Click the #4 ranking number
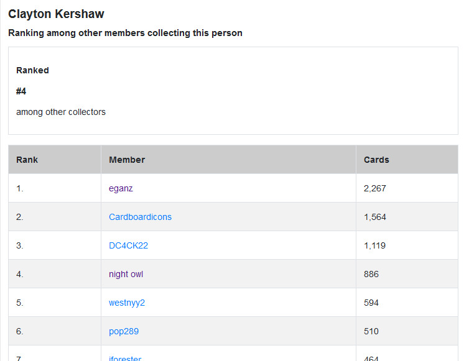 pos(21,91)
